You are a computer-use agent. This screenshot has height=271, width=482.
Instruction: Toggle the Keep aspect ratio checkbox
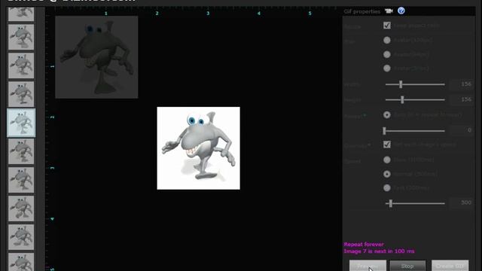(x=387, y=25)
